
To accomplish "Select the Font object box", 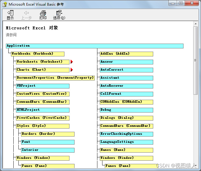I will 48,142.
